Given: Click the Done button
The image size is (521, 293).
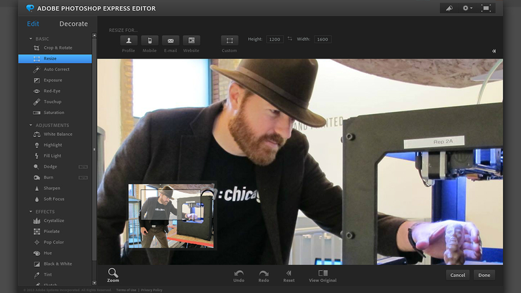Looking at the screenshot, I should click(484, 275).
